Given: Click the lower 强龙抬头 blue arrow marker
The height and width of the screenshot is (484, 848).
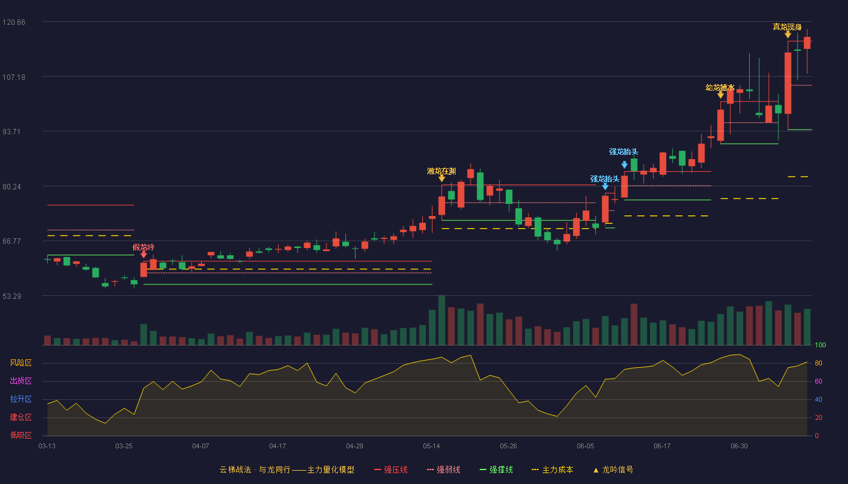Looking at the screenshot, I should pos(605,186).
